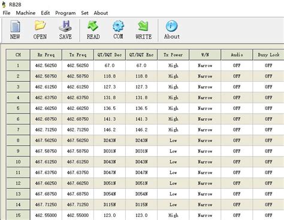
Task: Open the Program menu
Action: (x=65, y=13)
